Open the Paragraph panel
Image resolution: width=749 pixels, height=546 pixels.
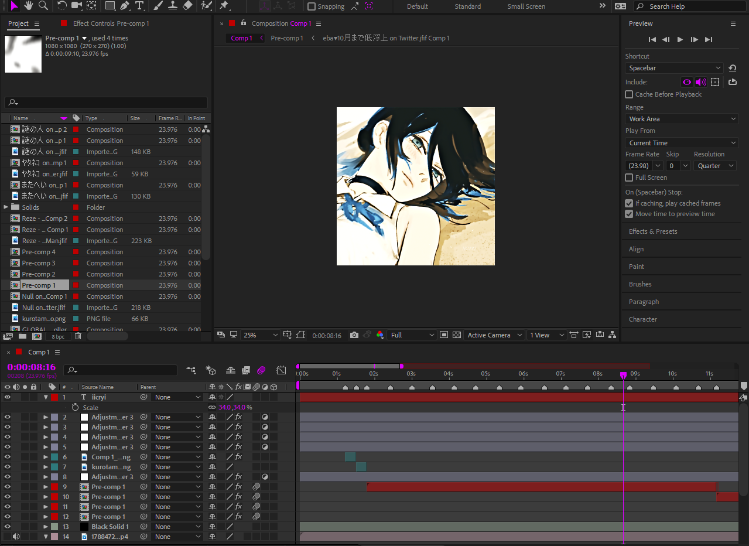coord(644,302)
